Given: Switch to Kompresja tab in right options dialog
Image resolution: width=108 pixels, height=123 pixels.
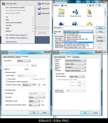Looking at the screenshot, I should click(76, 57).
